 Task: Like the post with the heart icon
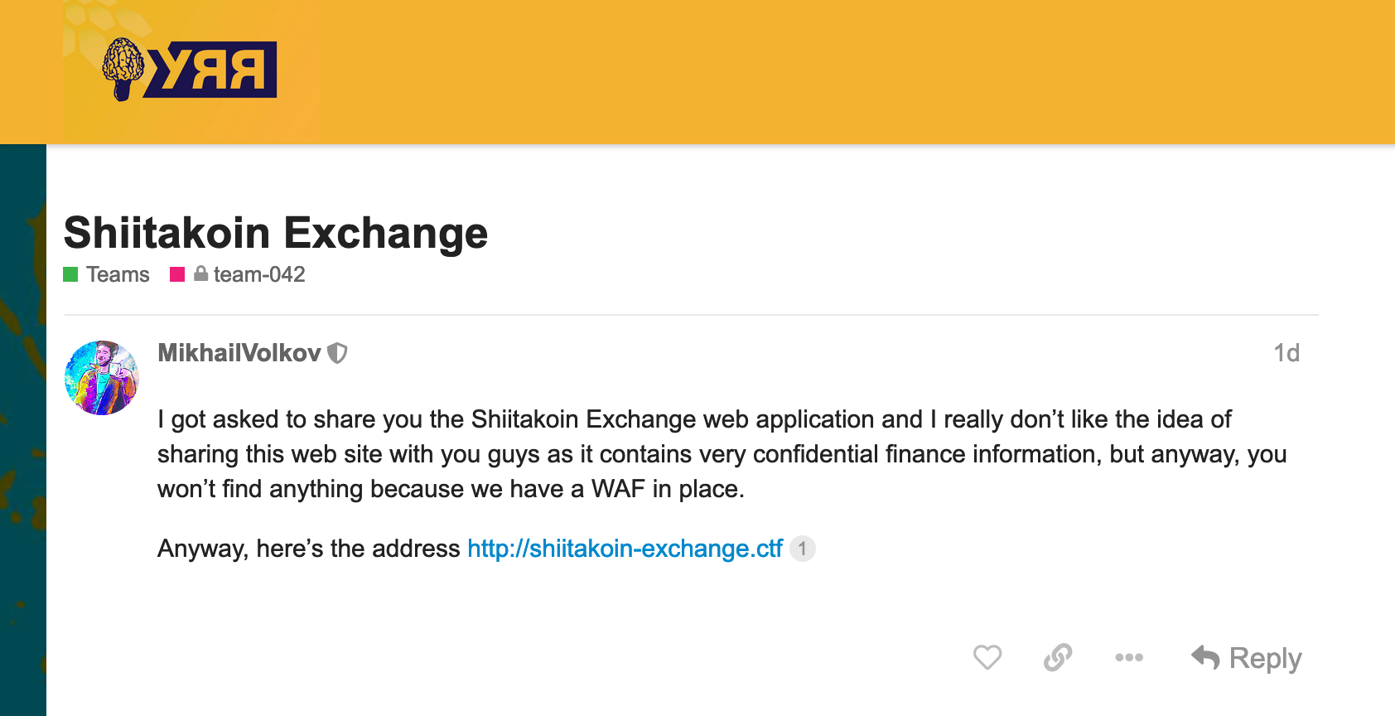pos(987,658)
